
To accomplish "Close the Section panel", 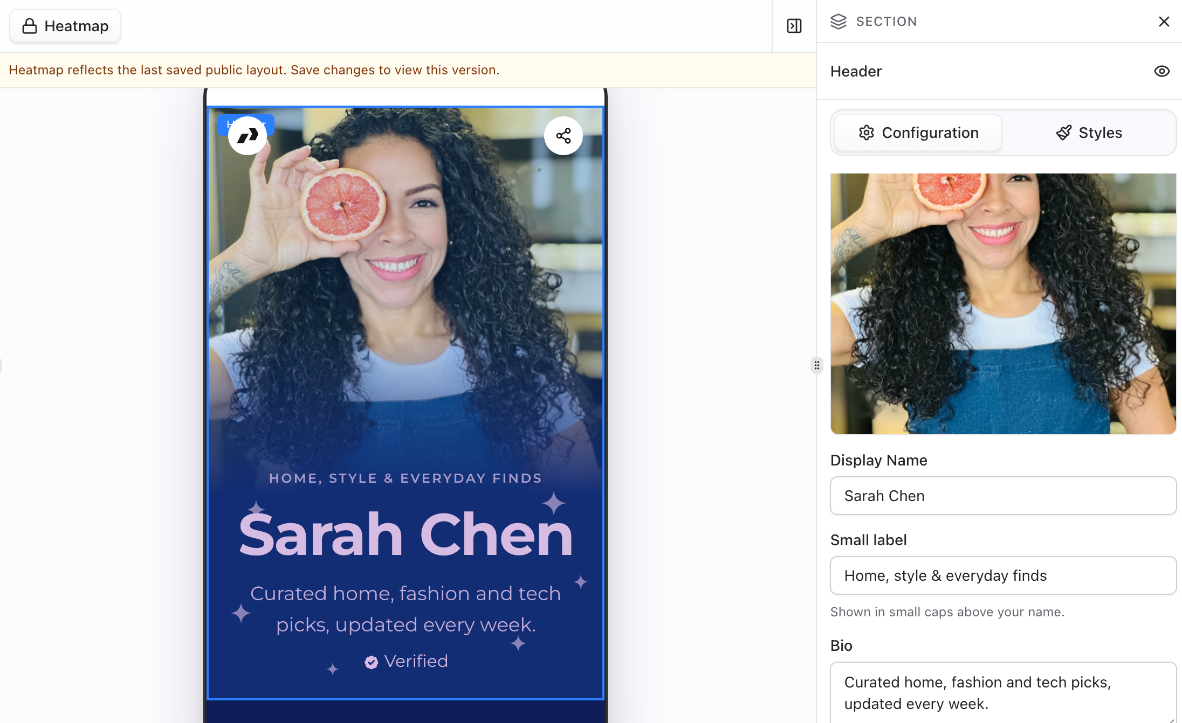I will [1164, 22].
